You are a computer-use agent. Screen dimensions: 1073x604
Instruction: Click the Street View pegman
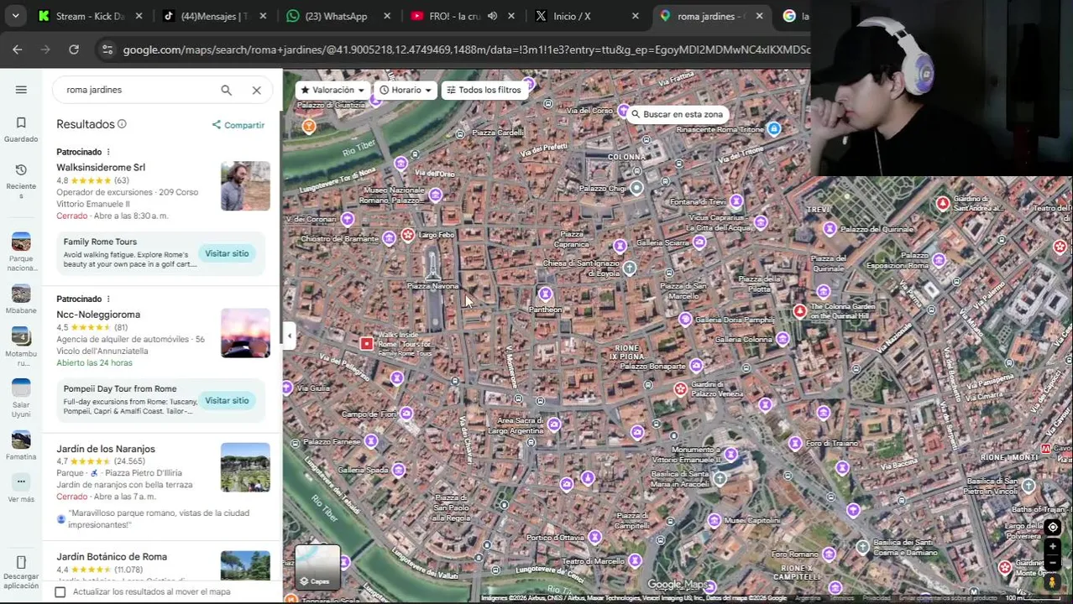coord(1053,581)
